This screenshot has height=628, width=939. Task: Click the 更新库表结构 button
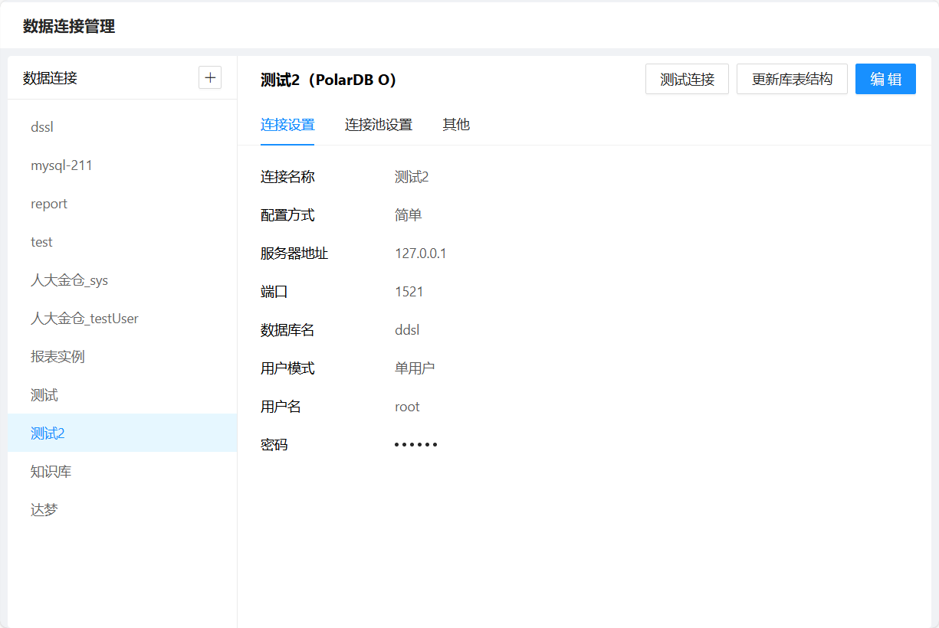click(792, 79)
